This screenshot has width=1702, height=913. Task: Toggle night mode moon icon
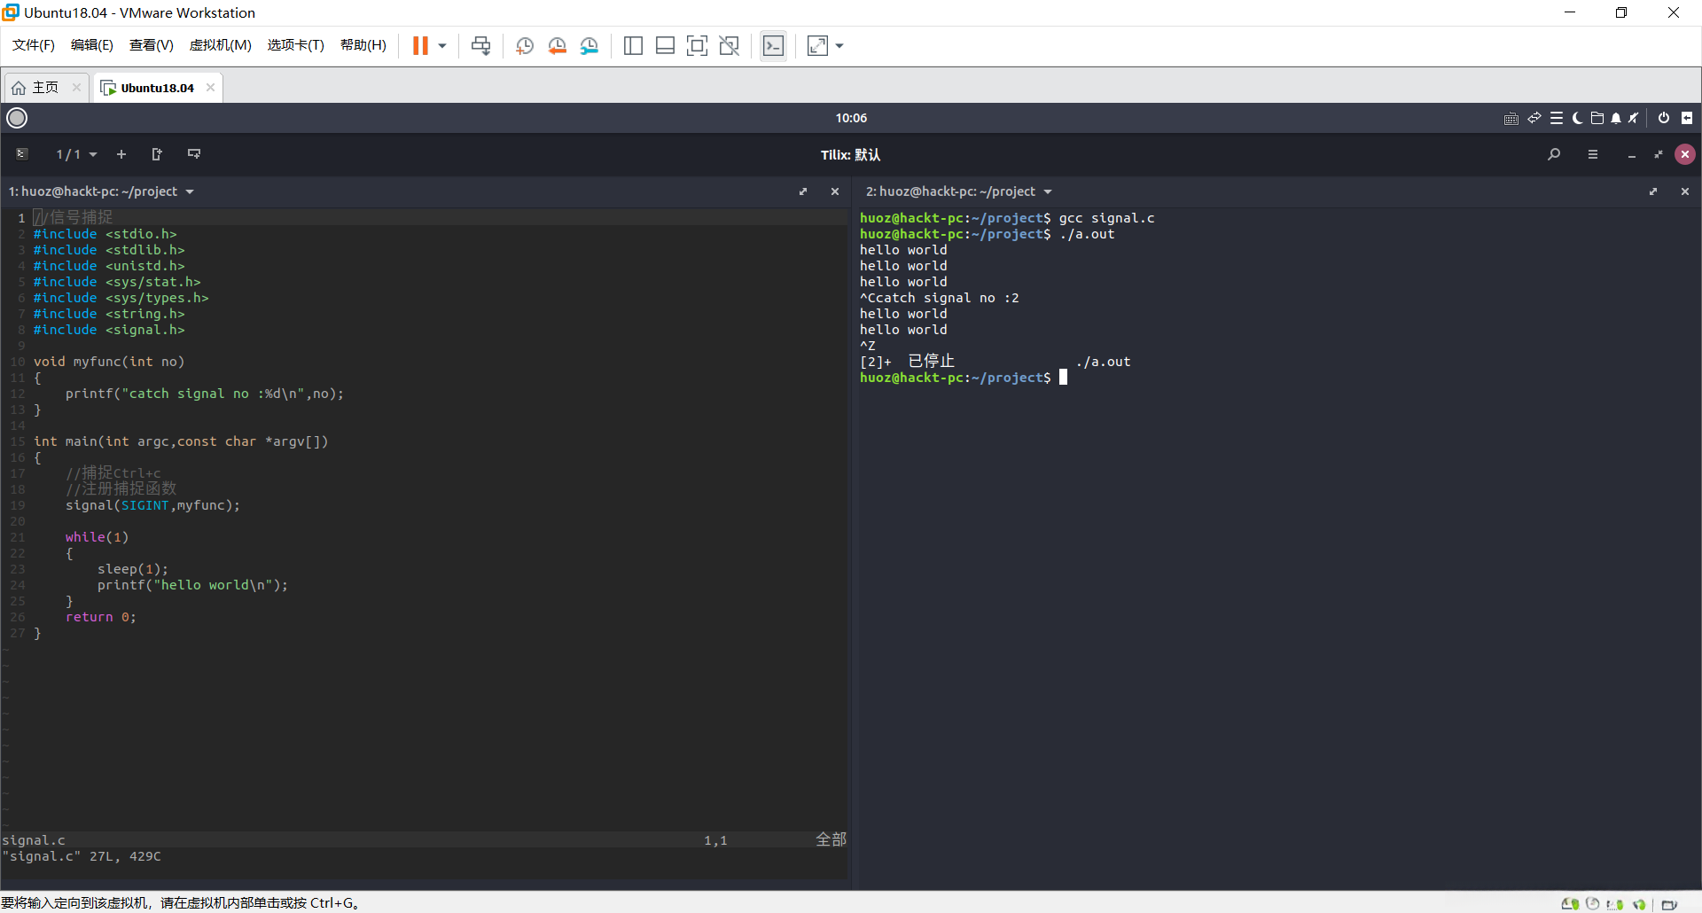pyautogui.click(x=1577, y=118)
